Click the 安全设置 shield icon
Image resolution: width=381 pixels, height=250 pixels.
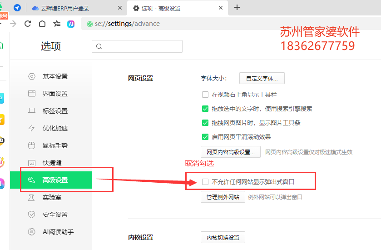(32, 215)
